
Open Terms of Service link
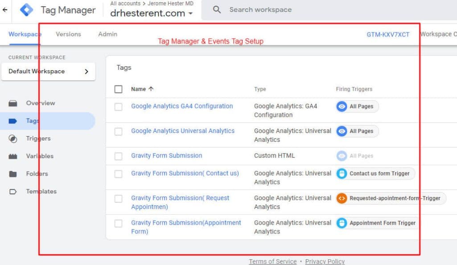[x=273, y=261]
